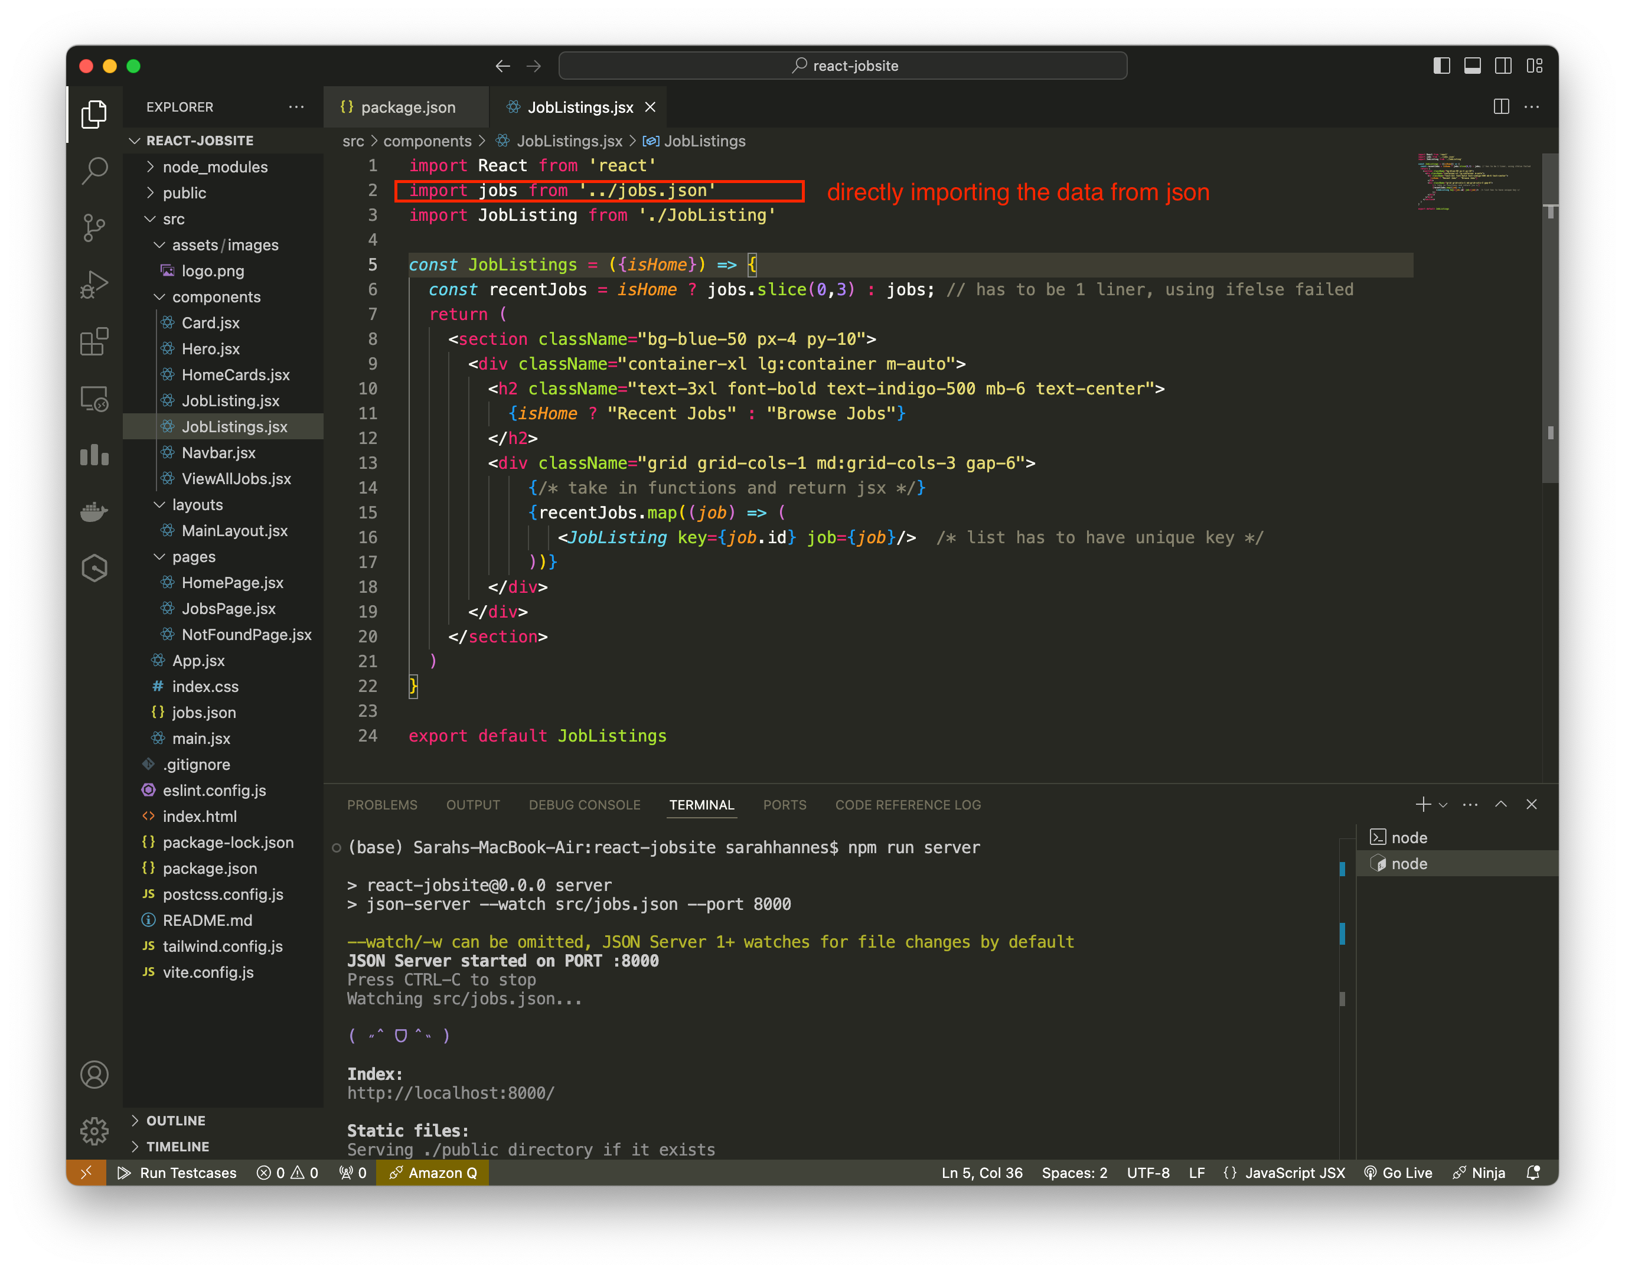Expand the TIMELINE section
The image size is (1625, 1273).
point(224,1146)
